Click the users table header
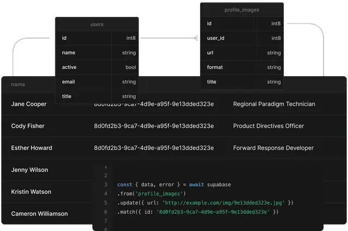The height and width of the screenshot is (231, 348). point(97,24)
